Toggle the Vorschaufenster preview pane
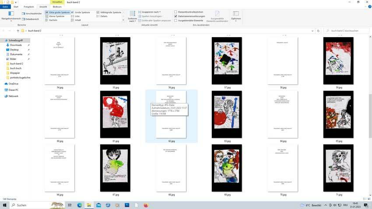The width and height of the screenshot is (372, 209). click(x=32, y=14)
